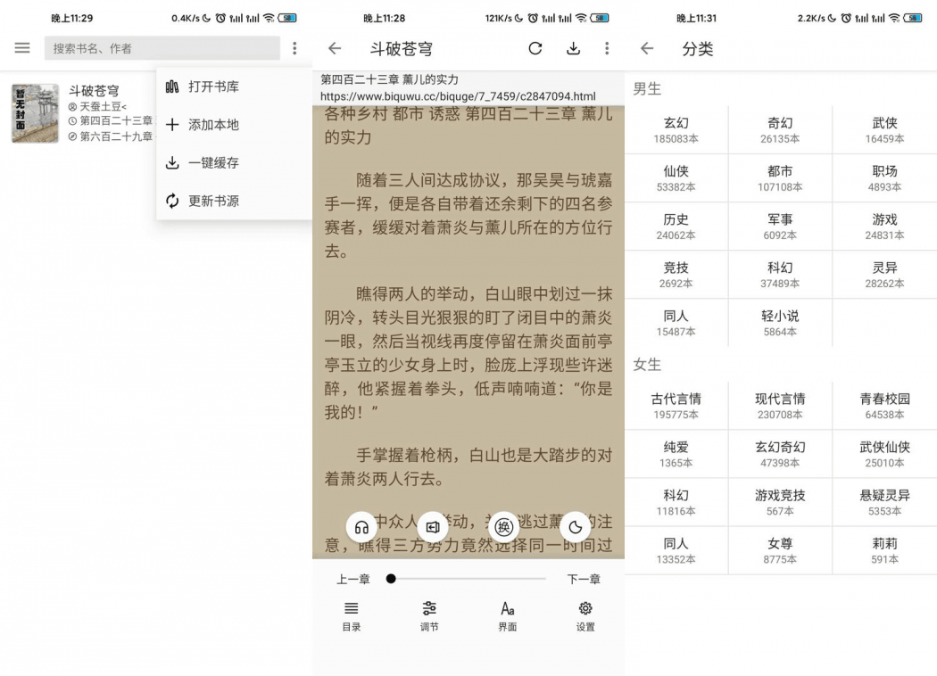Toggle night mode with the crescent icon
The image size is (937, 676).
tap(576, 527)
